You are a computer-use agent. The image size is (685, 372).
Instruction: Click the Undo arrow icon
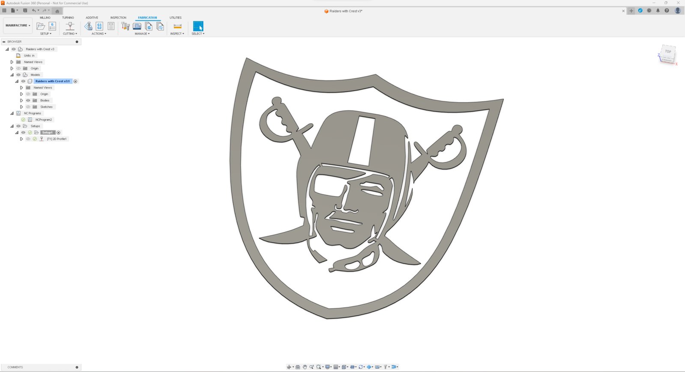[x=33, y=11]
